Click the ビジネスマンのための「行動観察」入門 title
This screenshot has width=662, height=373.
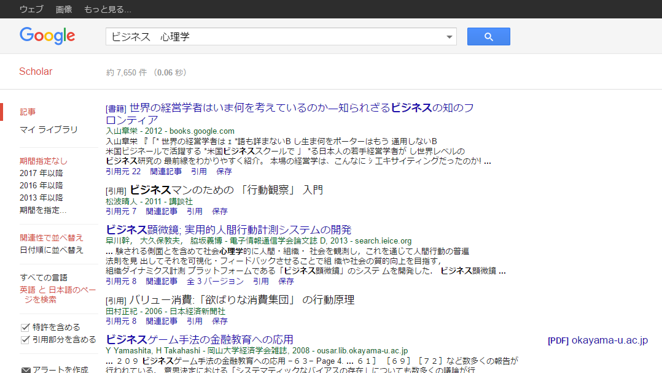226,190
